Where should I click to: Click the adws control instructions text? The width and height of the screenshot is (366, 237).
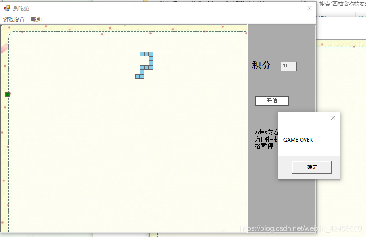pos(266,139)
